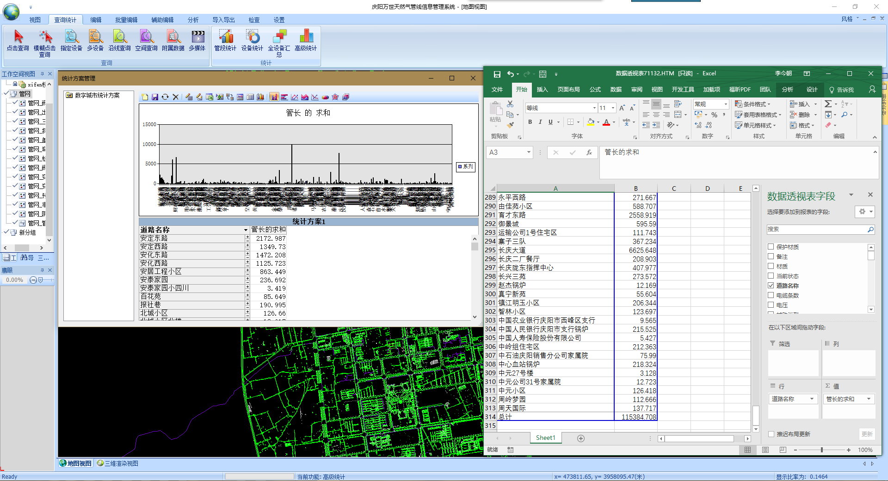Uncheck the 道路名称 field checkbox

(771, 286)
